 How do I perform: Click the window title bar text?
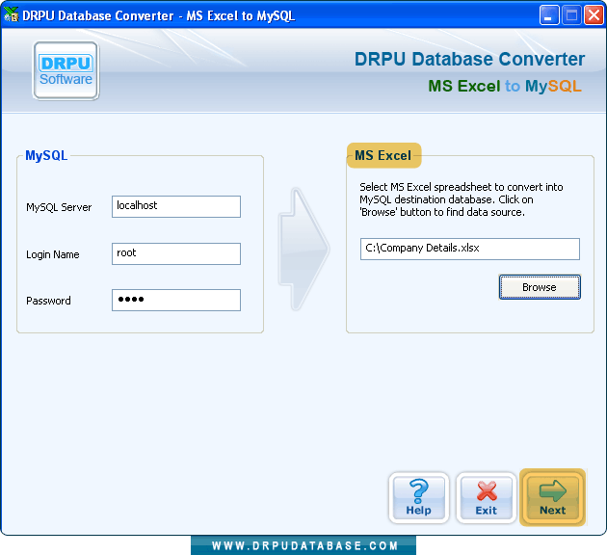pyautogui.click(x=159, y=15)
